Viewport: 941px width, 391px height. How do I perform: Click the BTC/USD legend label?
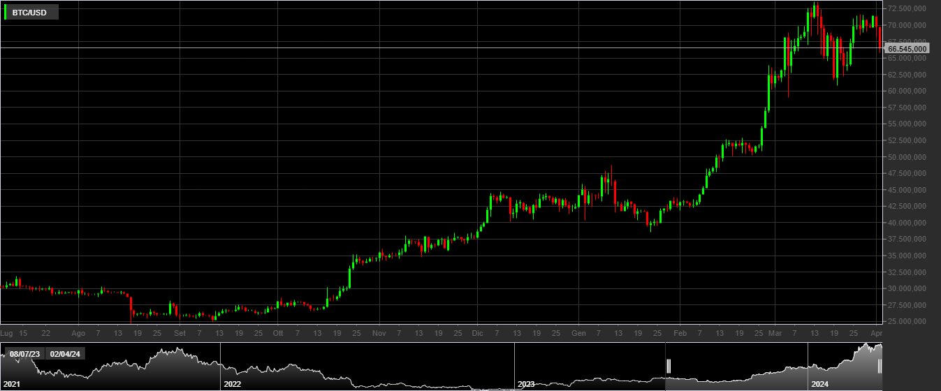29,13
